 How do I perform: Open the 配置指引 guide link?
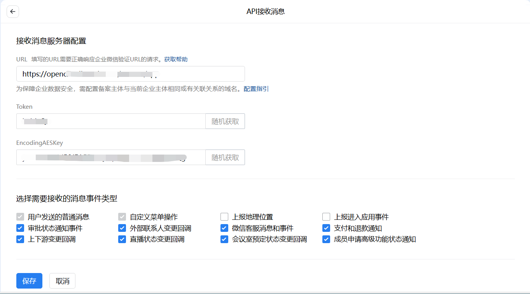(x=256, y=89)
